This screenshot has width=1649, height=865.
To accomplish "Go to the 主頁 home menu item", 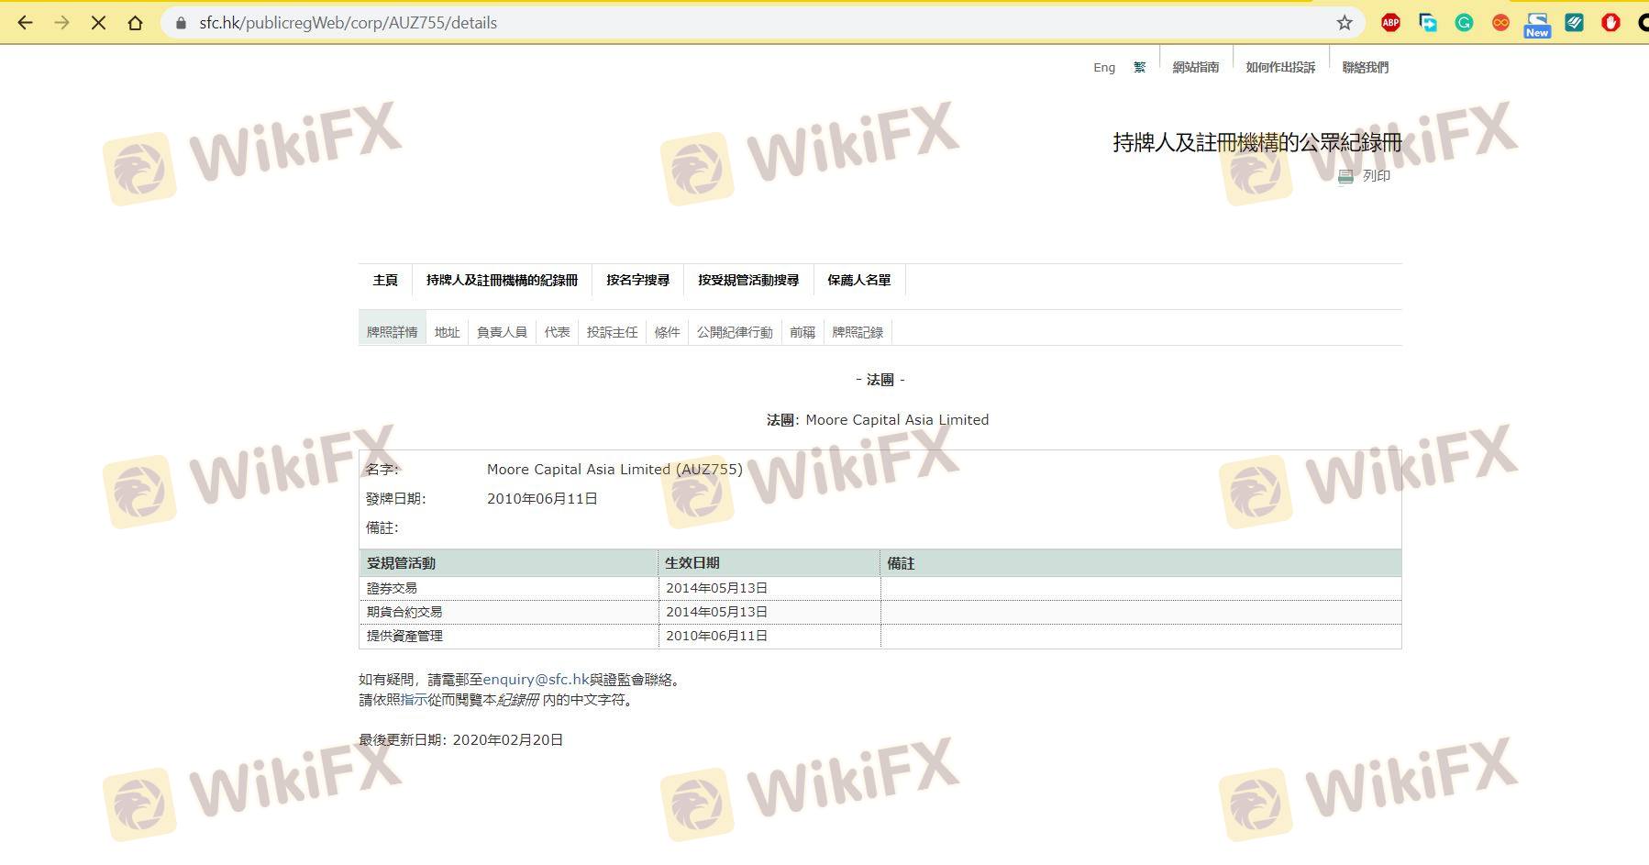I will pos(385,280).
